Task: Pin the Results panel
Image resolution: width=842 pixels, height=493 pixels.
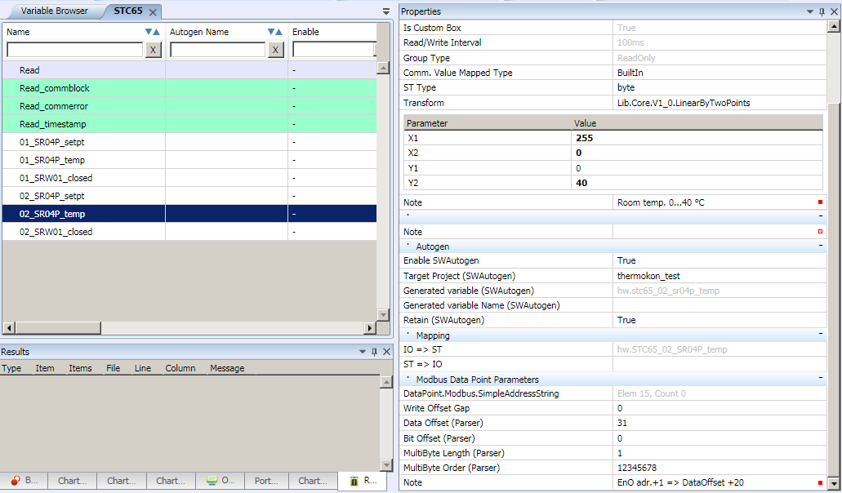Action: pos(374,352)
